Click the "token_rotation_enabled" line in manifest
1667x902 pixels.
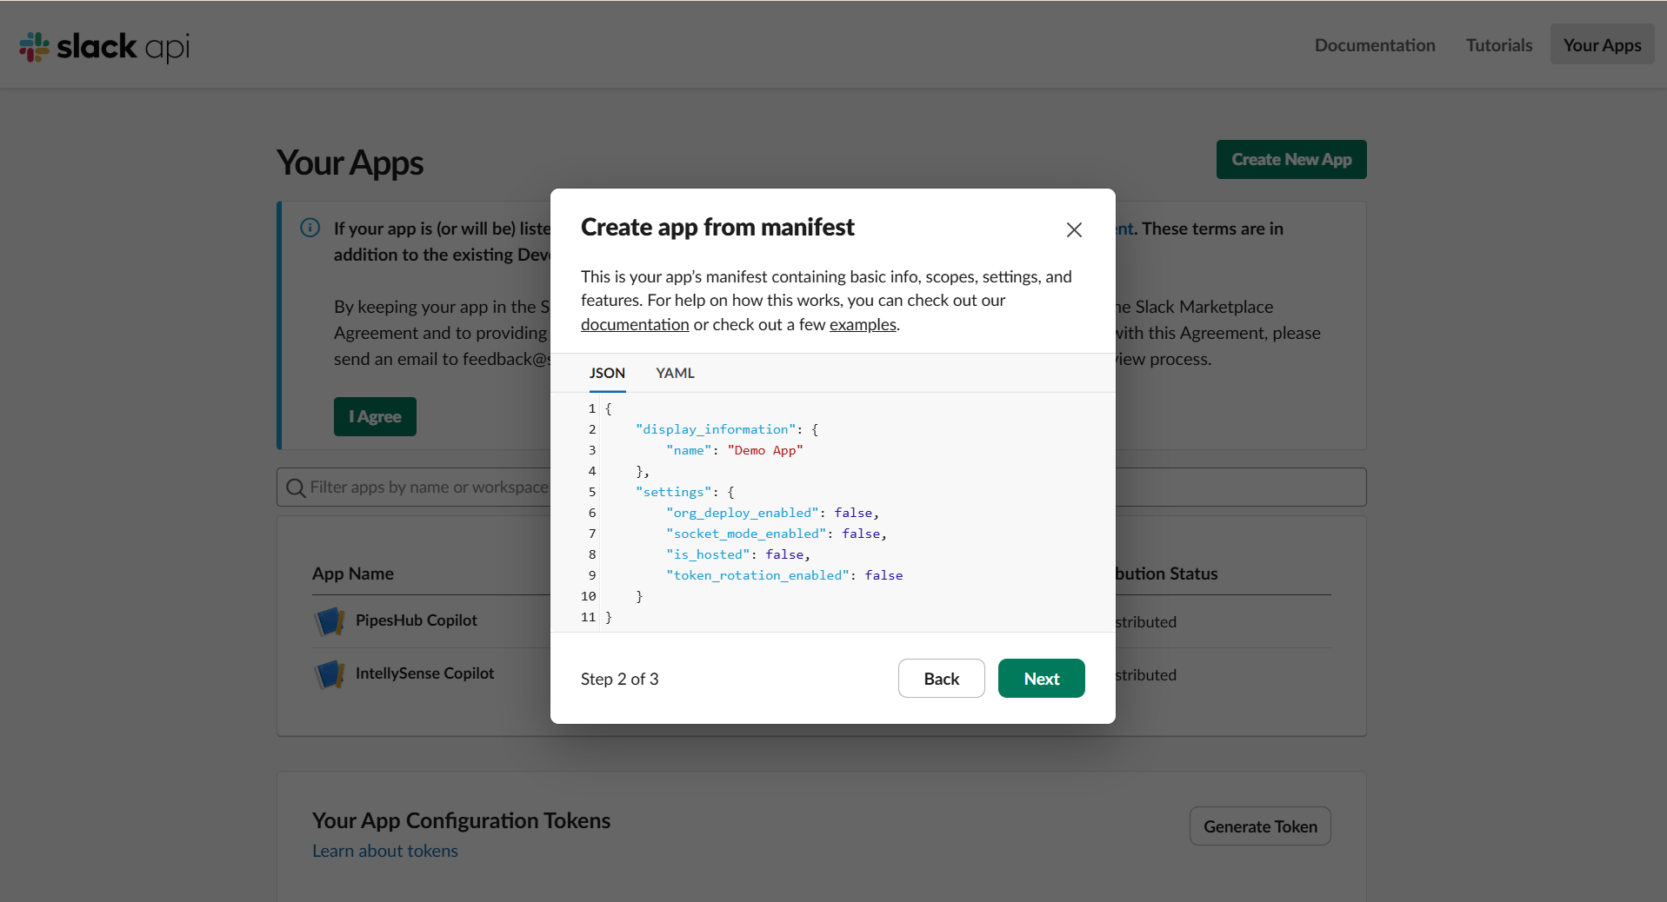click(x=784, y=575)
